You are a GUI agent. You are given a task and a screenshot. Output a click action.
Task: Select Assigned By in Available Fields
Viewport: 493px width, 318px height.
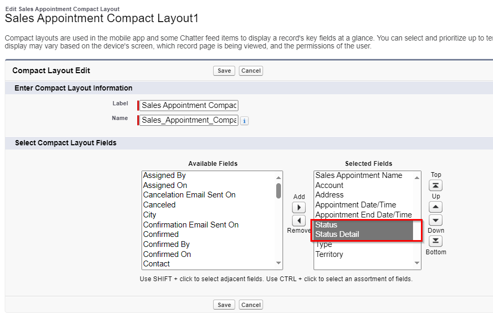[x=165, y=175]
